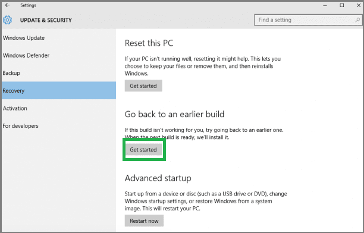
Task: Click the Reset this PC heading
Action: click(x=149, y=43)
